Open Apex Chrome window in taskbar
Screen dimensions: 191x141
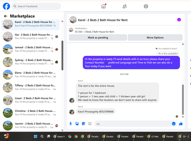point(59,136)
